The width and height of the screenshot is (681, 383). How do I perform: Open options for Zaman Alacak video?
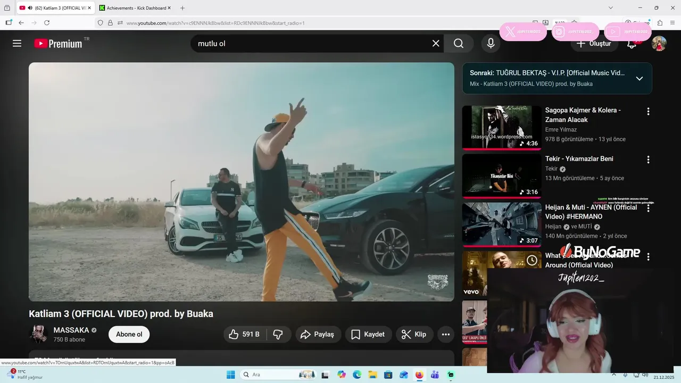coord(648,111)
